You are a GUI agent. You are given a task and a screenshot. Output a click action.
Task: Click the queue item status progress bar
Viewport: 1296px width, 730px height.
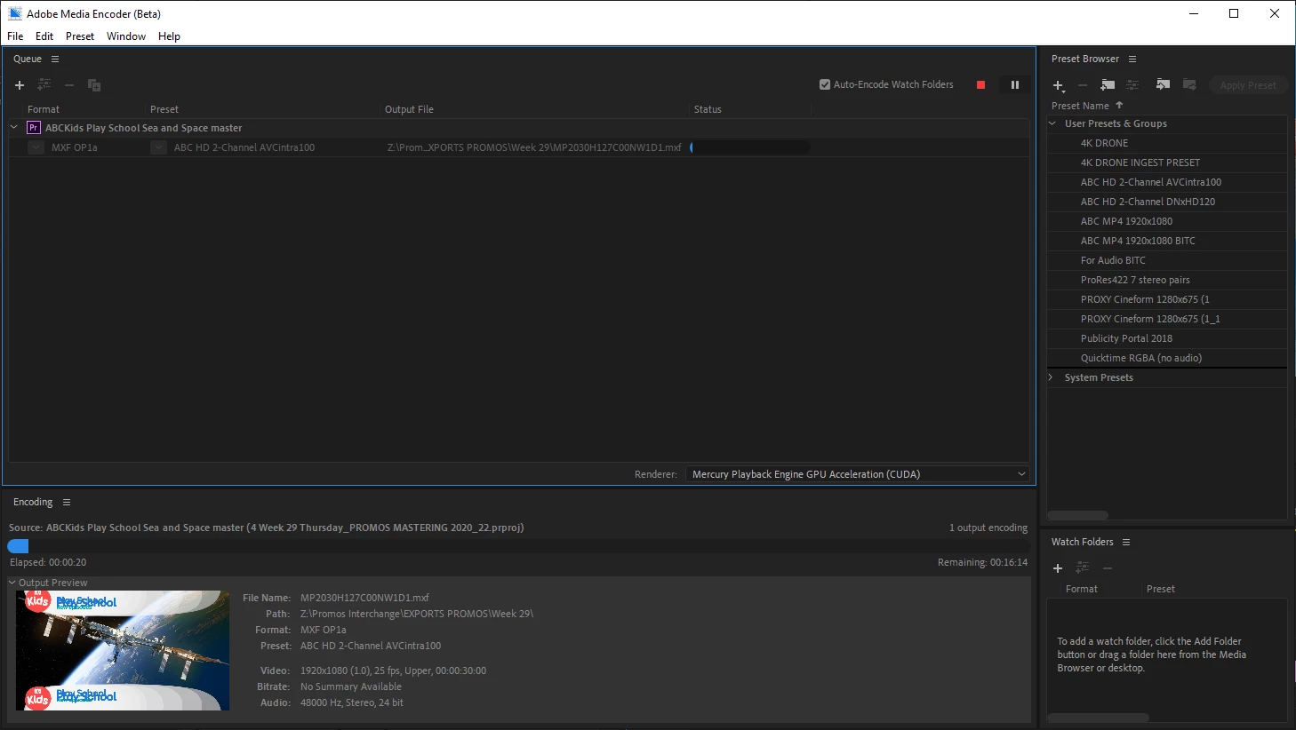point(749,147)
